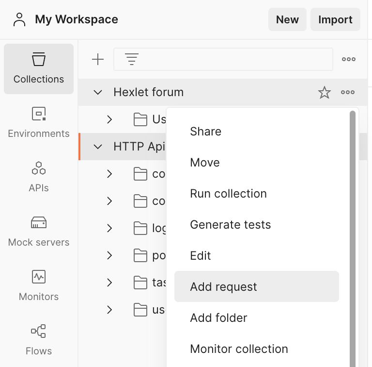
Task: Open the Environments sidebar section
Action: pyautogui.click(x=39, y=123)
